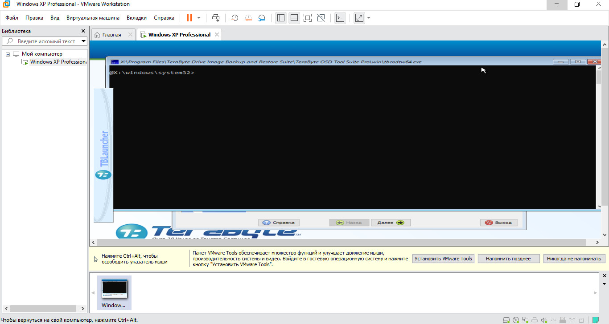The height and width of the screenshot is (324, 609).
Task: Toggle the thumbnail bar view
Action: coord(294,18)
